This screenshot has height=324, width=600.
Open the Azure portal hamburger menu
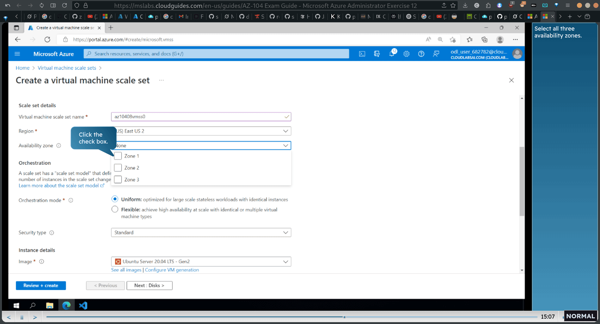point(17,54)
